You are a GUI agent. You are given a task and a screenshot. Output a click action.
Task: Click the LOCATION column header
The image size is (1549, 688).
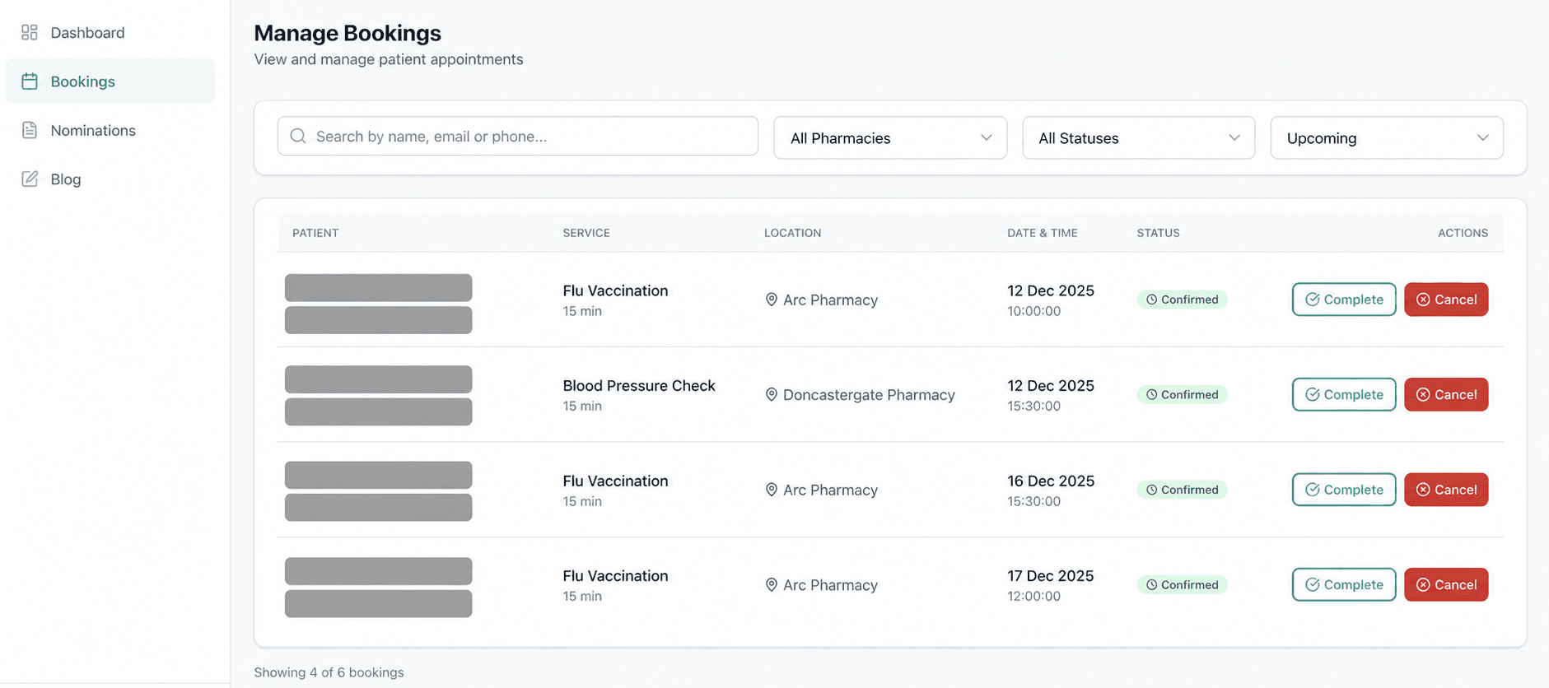pos(792,233)
